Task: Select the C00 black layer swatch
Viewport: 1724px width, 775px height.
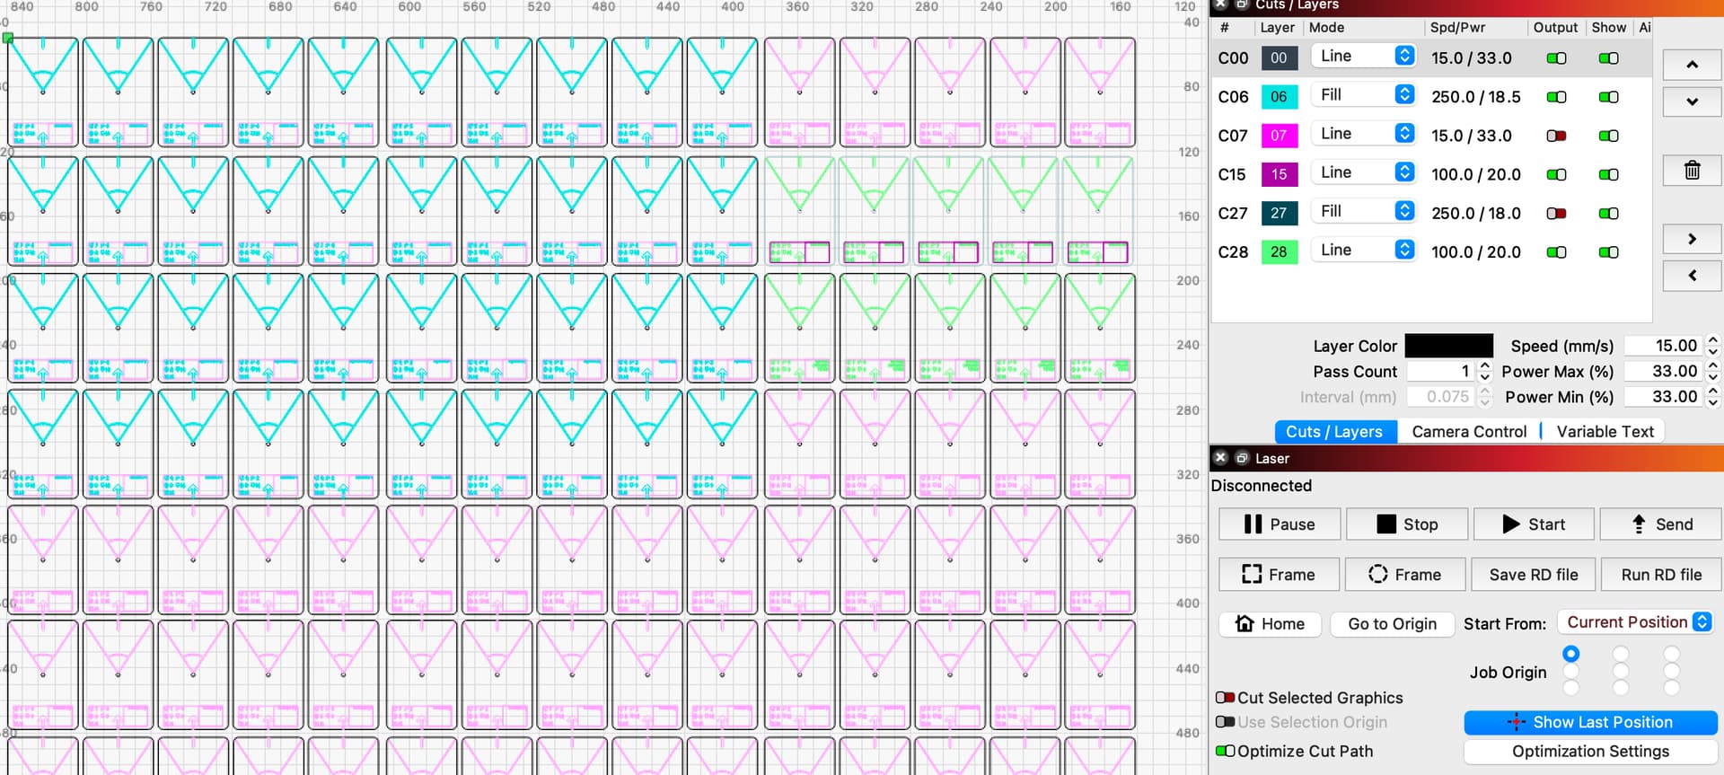Action: tap(1279, 57)
